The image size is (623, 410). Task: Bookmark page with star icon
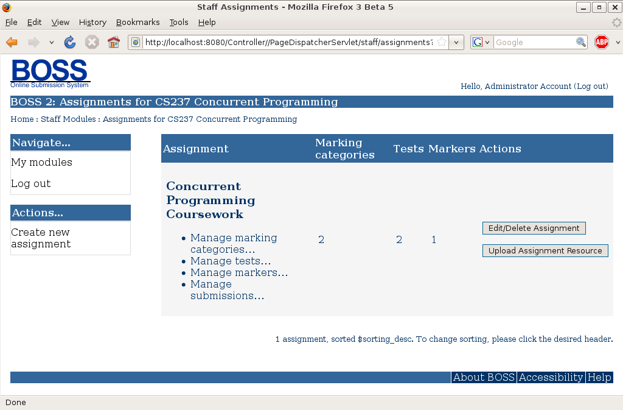441,42
